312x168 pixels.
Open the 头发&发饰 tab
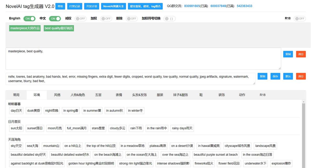[x=139, y=95]
